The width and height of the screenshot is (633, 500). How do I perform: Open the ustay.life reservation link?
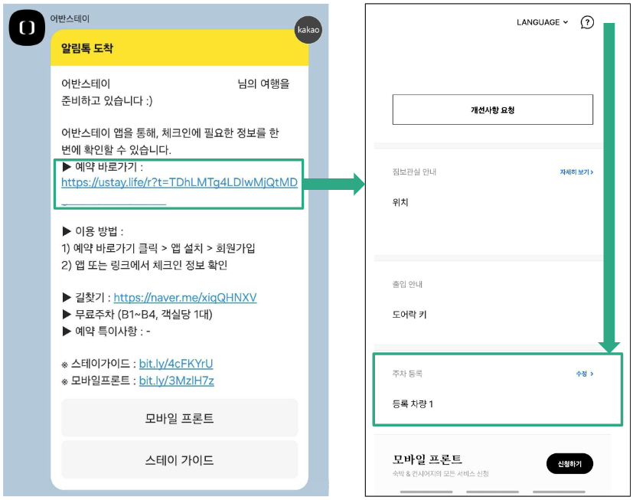pos(179,182)
